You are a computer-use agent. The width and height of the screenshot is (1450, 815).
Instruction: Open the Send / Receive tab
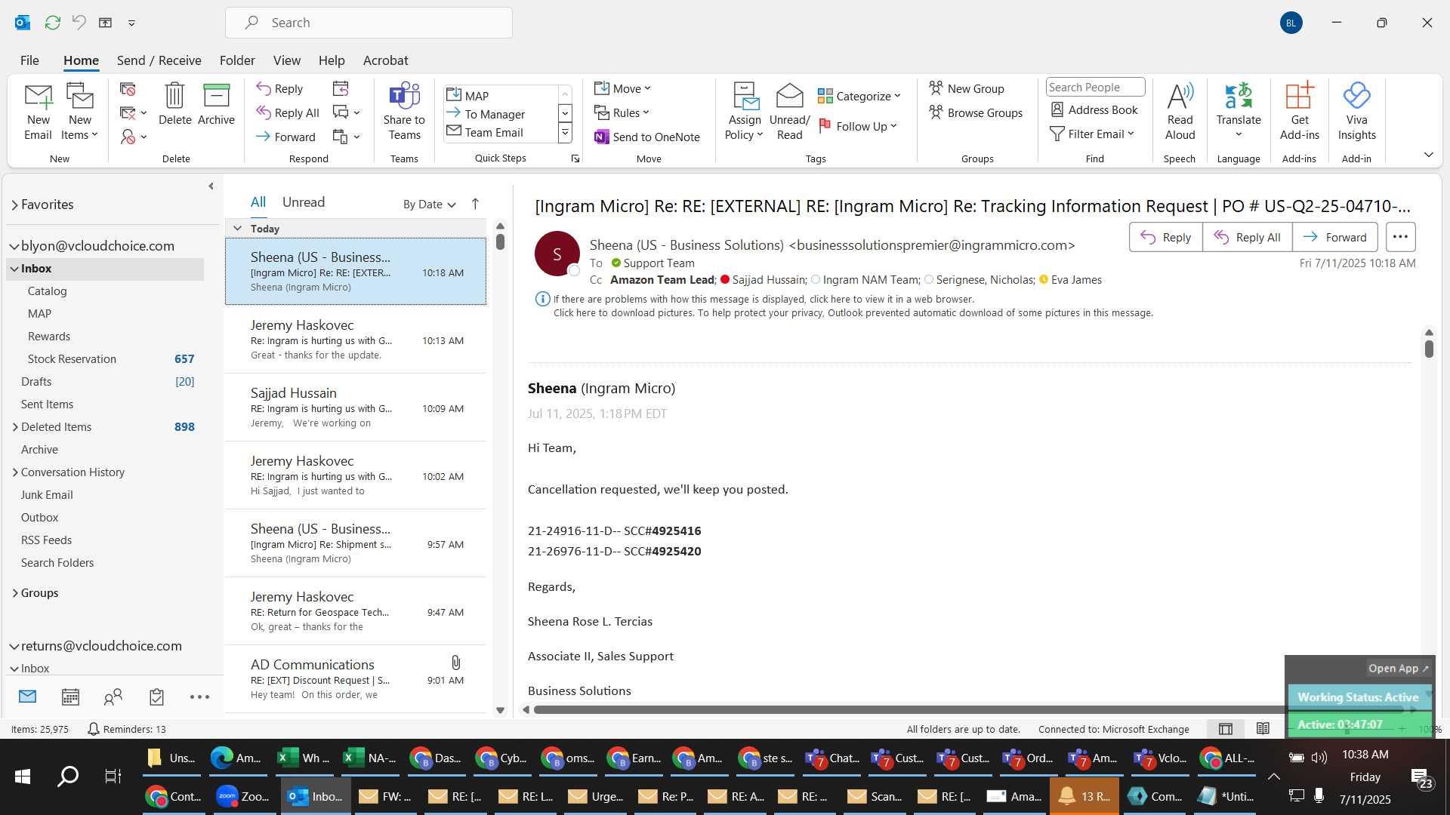click(159, 60)
